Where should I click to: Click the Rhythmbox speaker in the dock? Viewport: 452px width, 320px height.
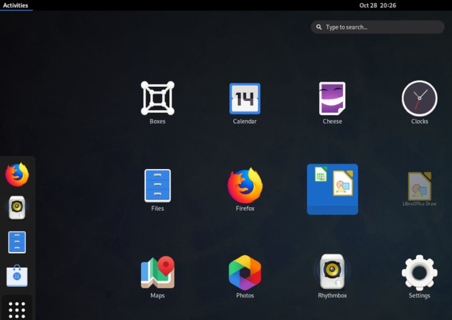click(x=17, y=207)
